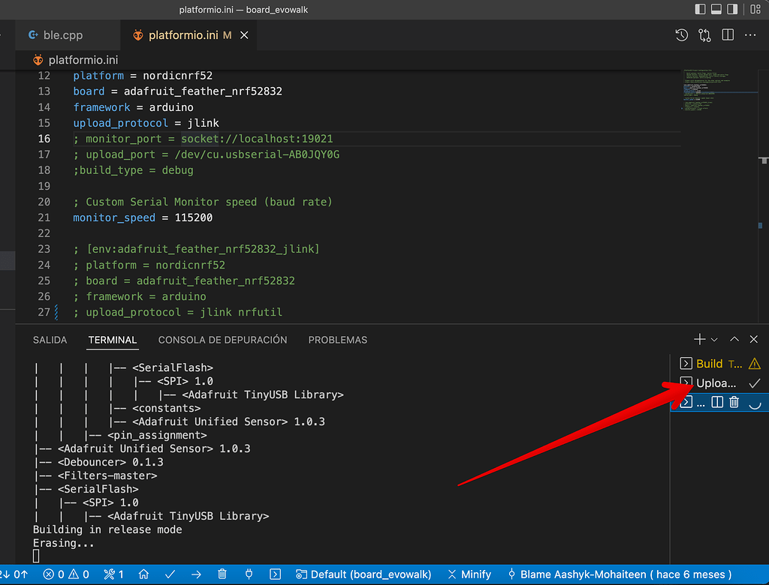Open PlatformIO Home from status bar
The width and height of the screenshot is (769, 585).
coord(143,574)
